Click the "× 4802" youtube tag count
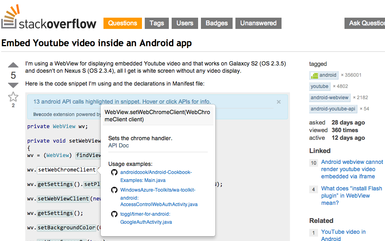This screenshot has width=385, height=241. pyautogui.click(x=340, y=86)
